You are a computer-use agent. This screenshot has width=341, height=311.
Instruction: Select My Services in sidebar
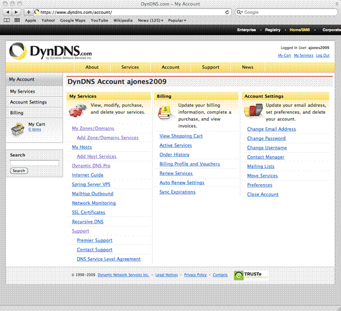point(34,91)
